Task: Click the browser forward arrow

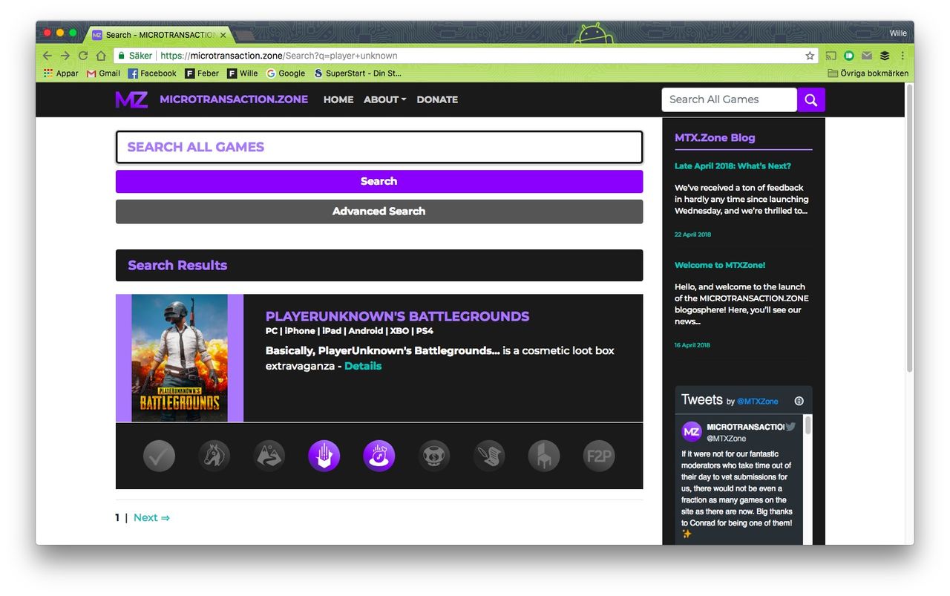Action: [65, 56]
